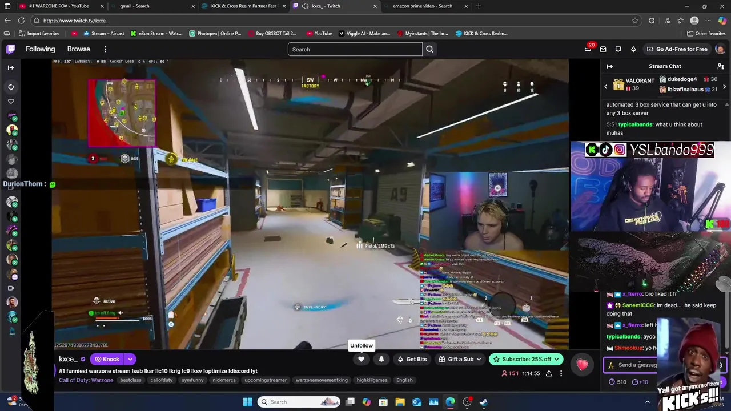Open Viggle AI bookmark

coord(364,33)
